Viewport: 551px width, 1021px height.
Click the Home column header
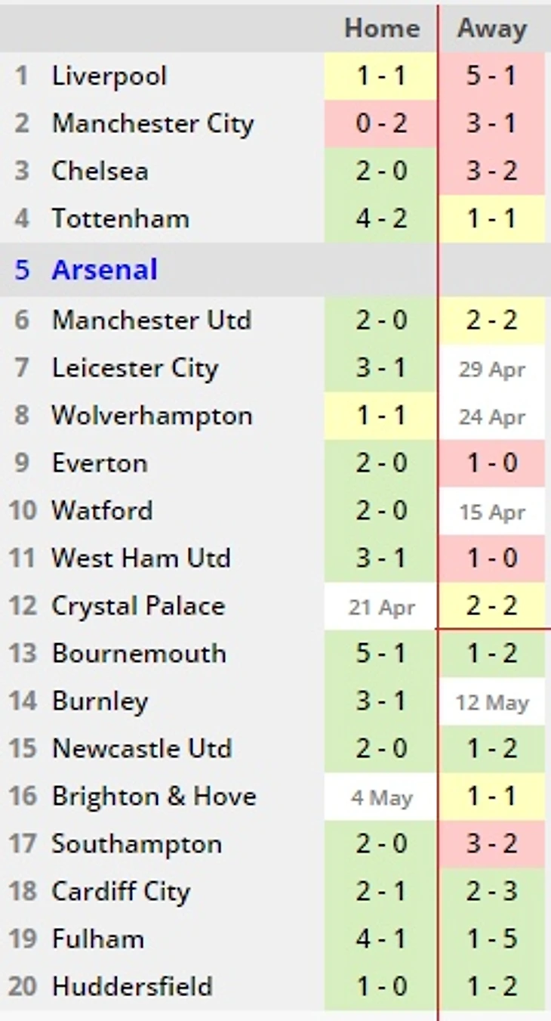point(381,29)
